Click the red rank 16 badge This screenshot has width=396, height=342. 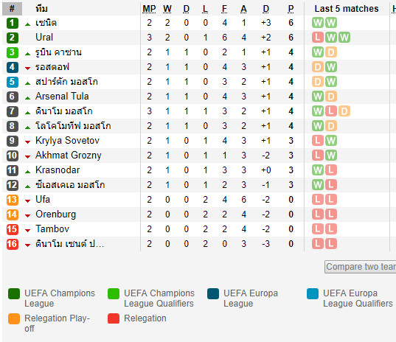(12, 244)
